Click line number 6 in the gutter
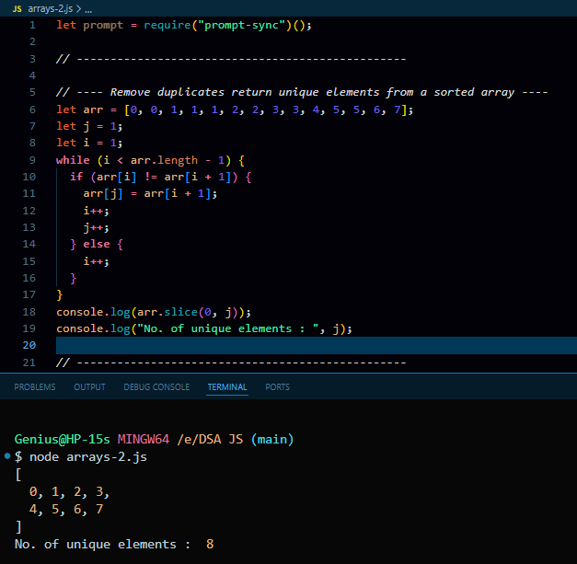The width and height of the screenshot is (577, 564). point(33,109)
